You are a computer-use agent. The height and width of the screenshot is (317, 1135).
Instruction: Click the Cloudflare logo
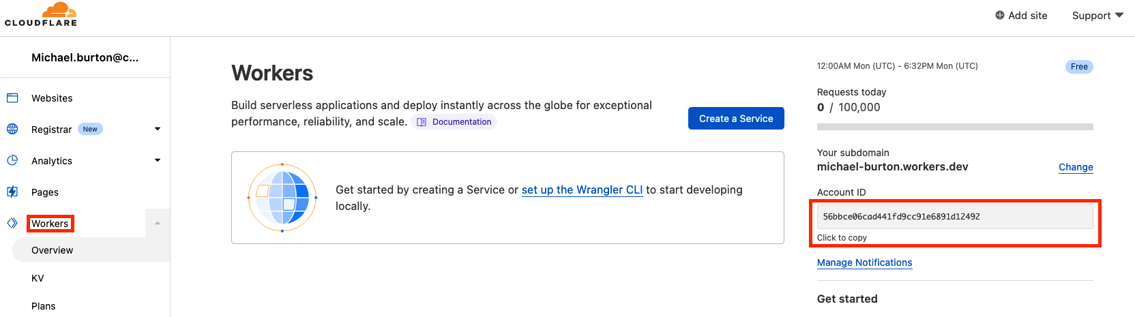(x=41, y=14)
